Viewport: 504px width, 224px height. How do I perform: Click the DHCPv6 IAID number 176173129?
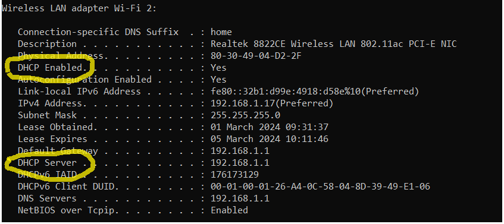[x=234, y=175]
